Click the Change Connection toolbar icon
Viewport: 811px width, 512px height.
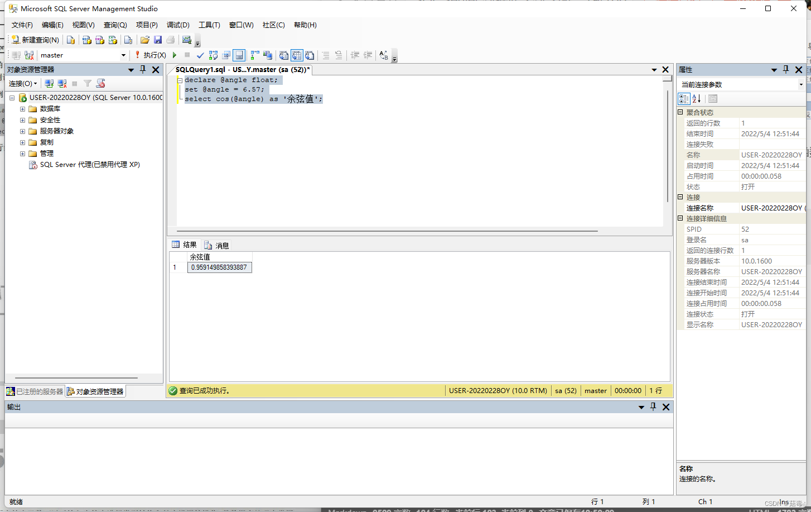(x=29, y=55)
